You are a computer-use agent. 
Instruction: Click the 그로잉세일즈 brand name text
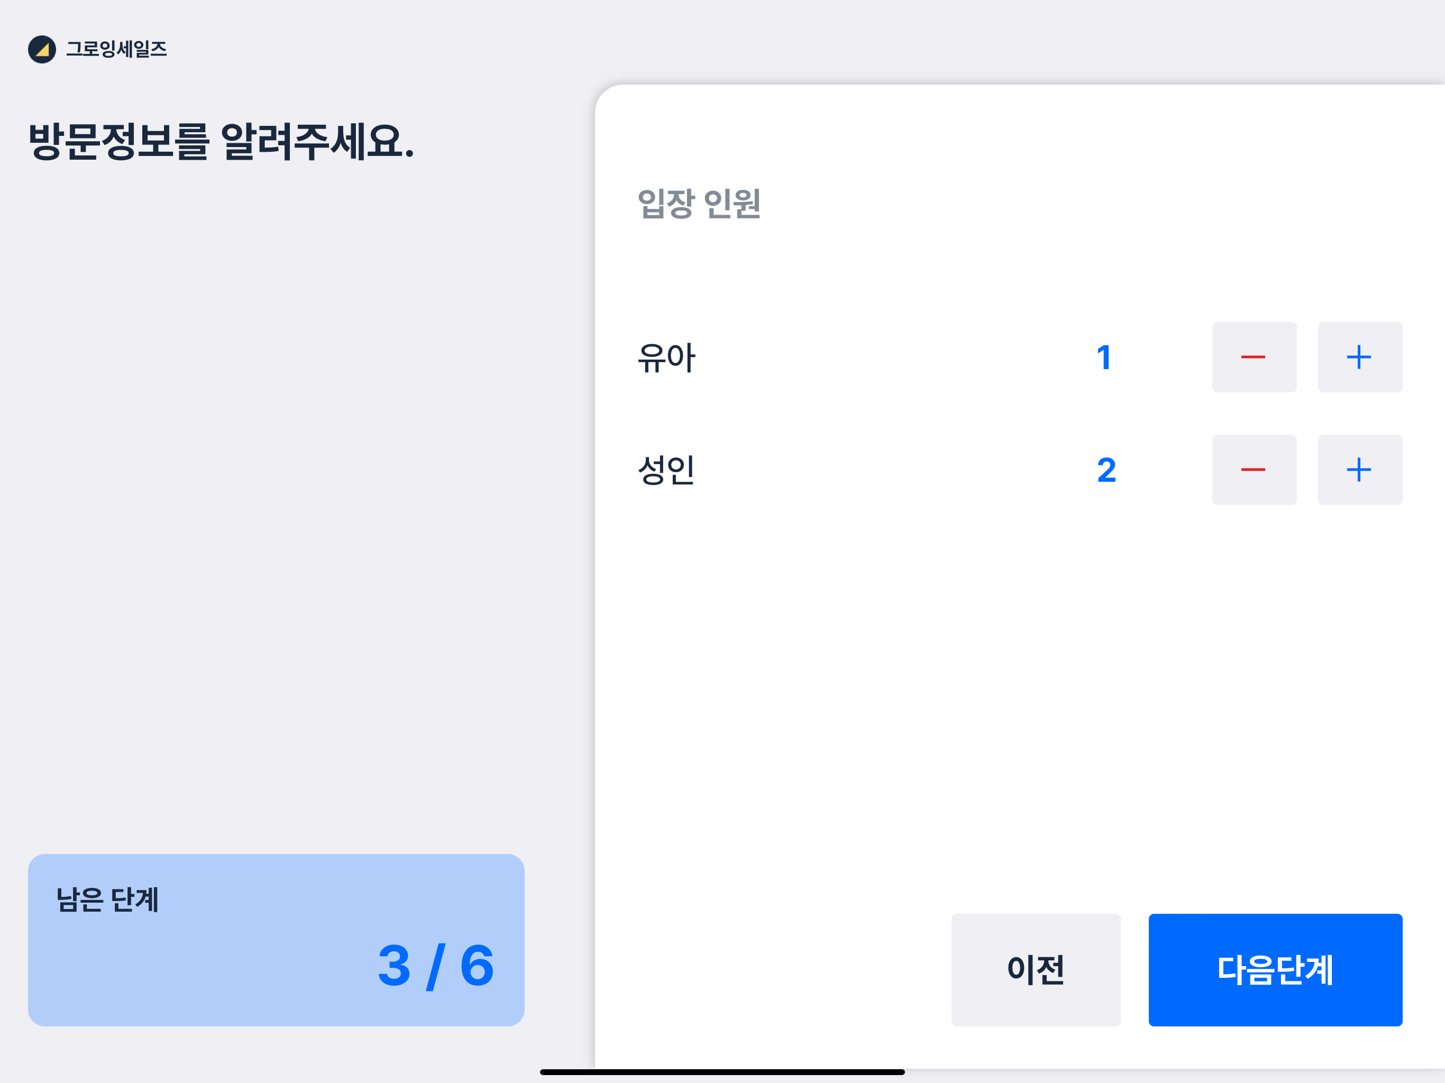click(116, 49)
